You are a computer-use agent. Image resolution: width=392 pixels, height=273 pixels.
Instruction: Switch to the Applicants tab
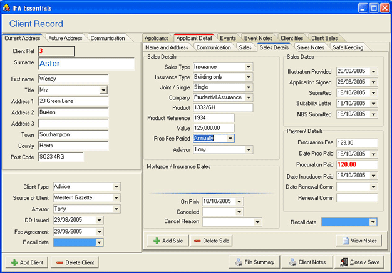[157, 38]
